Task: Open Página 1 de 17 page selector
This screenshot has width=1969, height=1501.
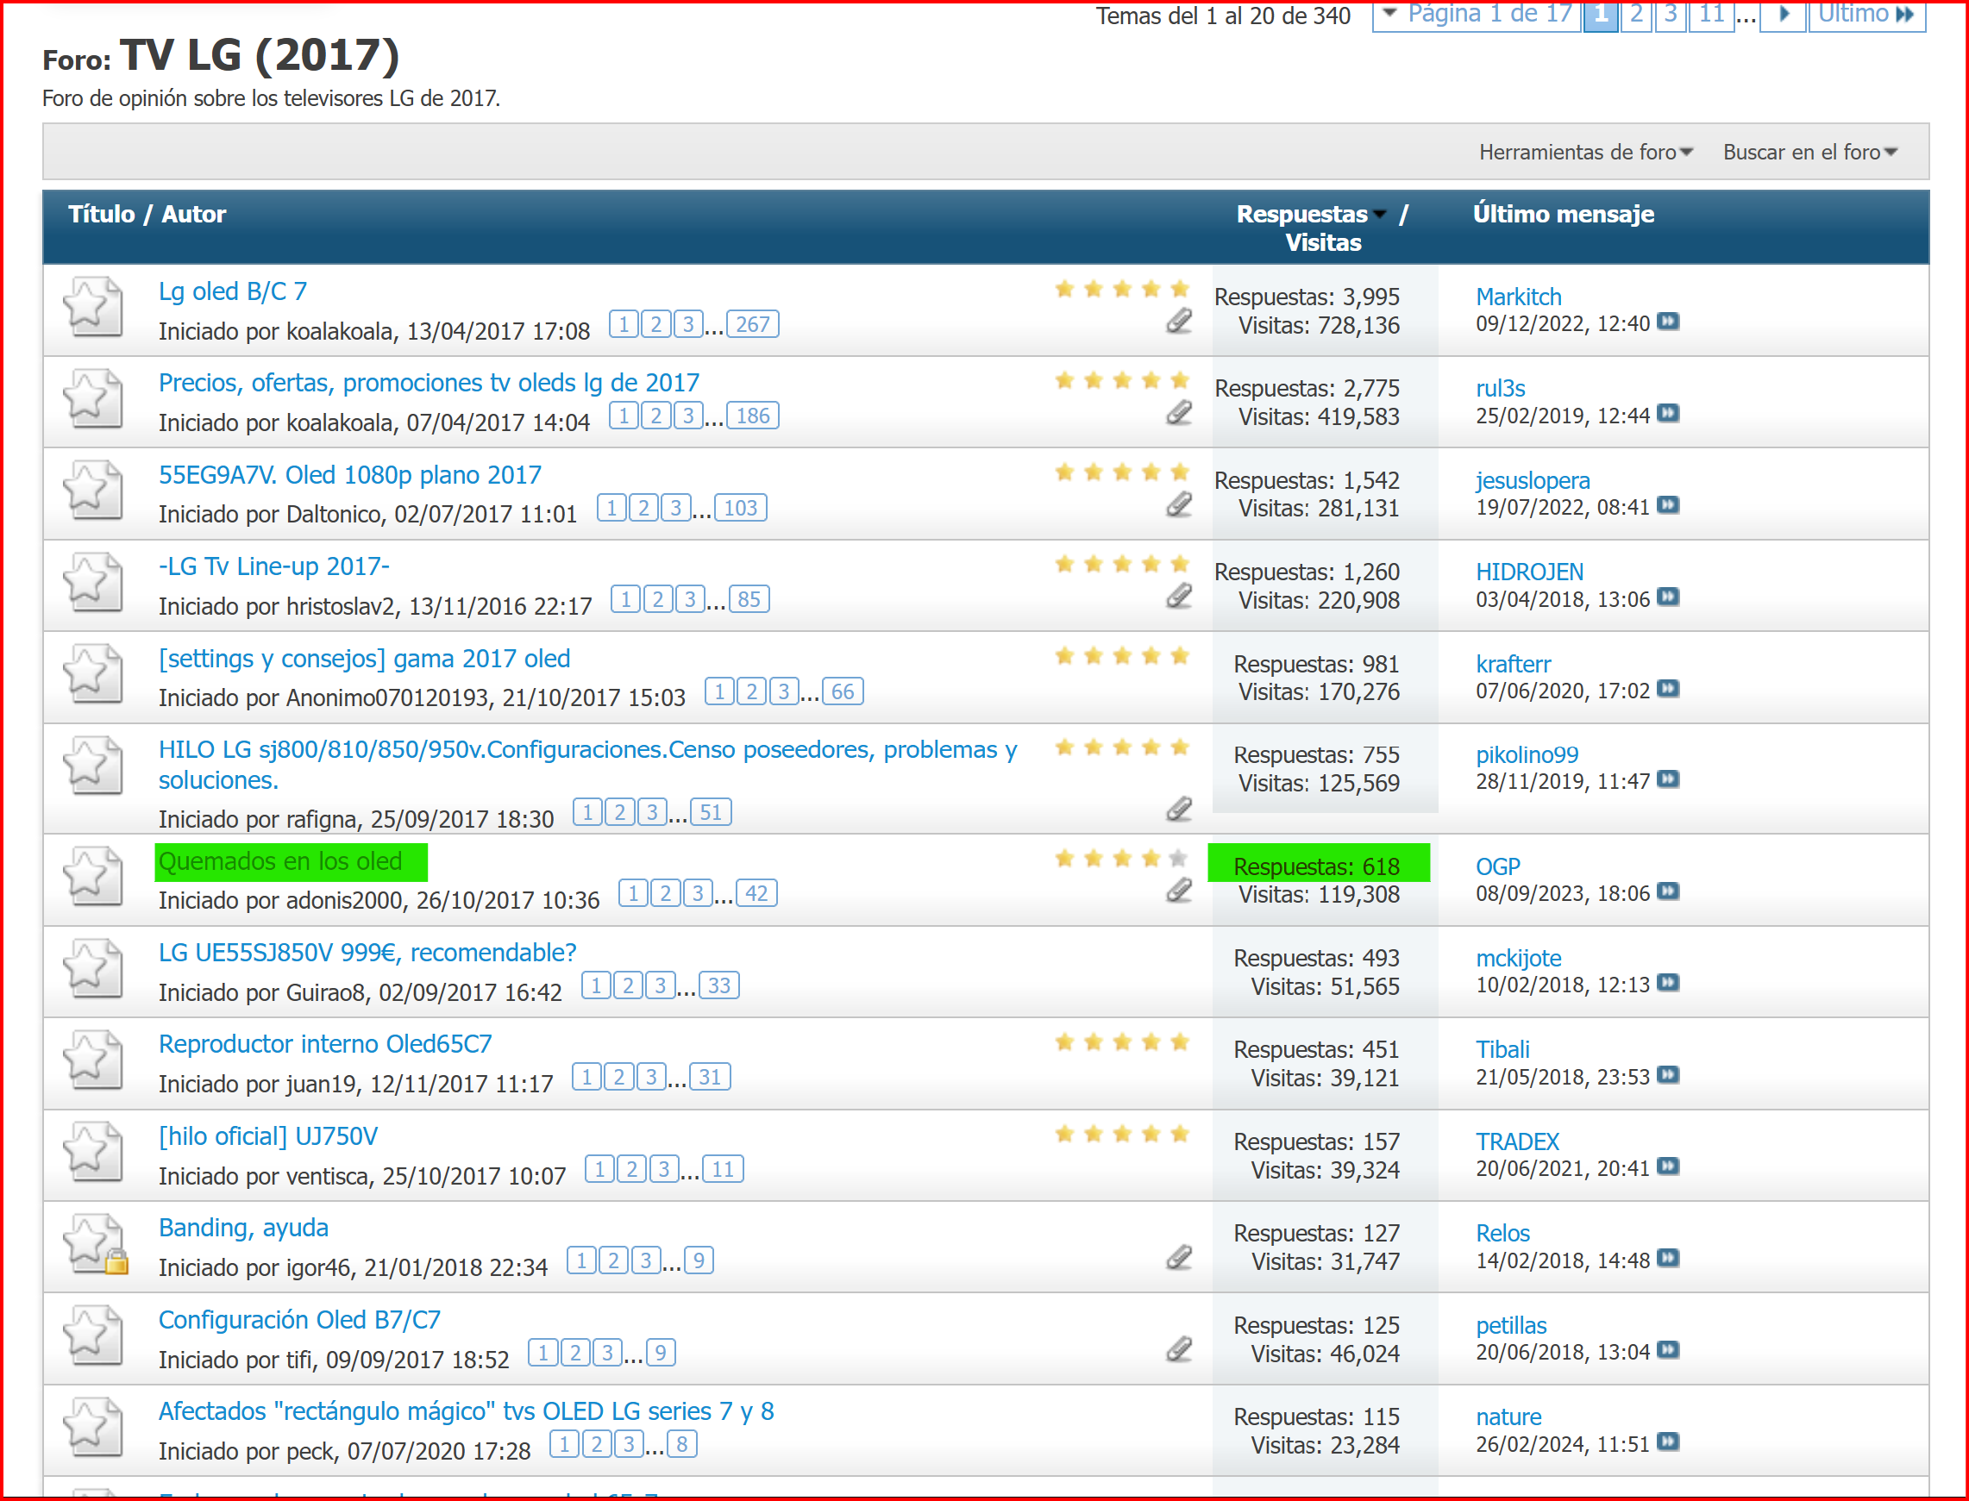Action: click(1477, 15)
